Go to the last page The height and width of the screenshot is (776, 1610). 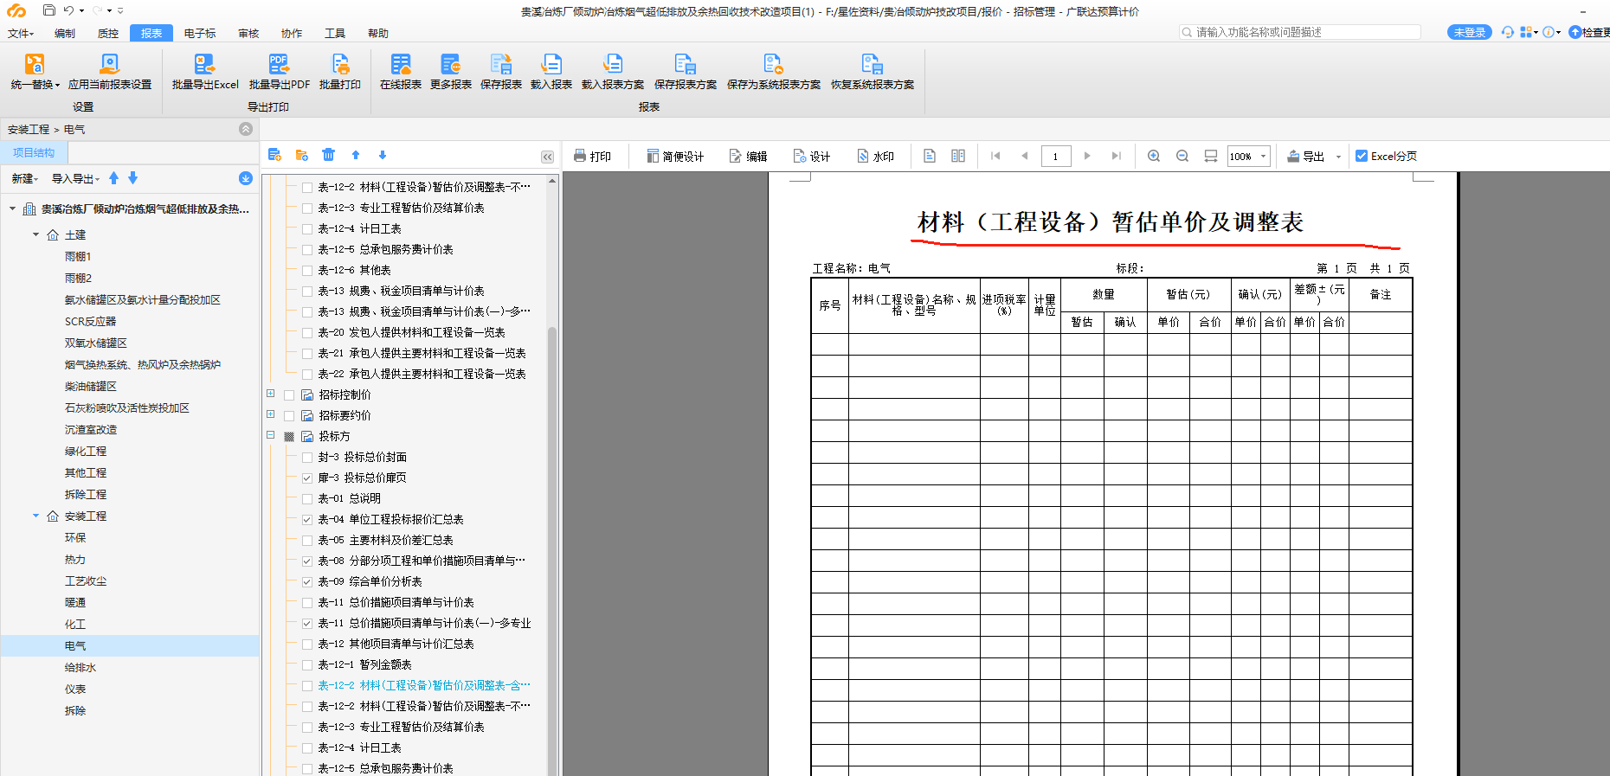coord(1117,156)
